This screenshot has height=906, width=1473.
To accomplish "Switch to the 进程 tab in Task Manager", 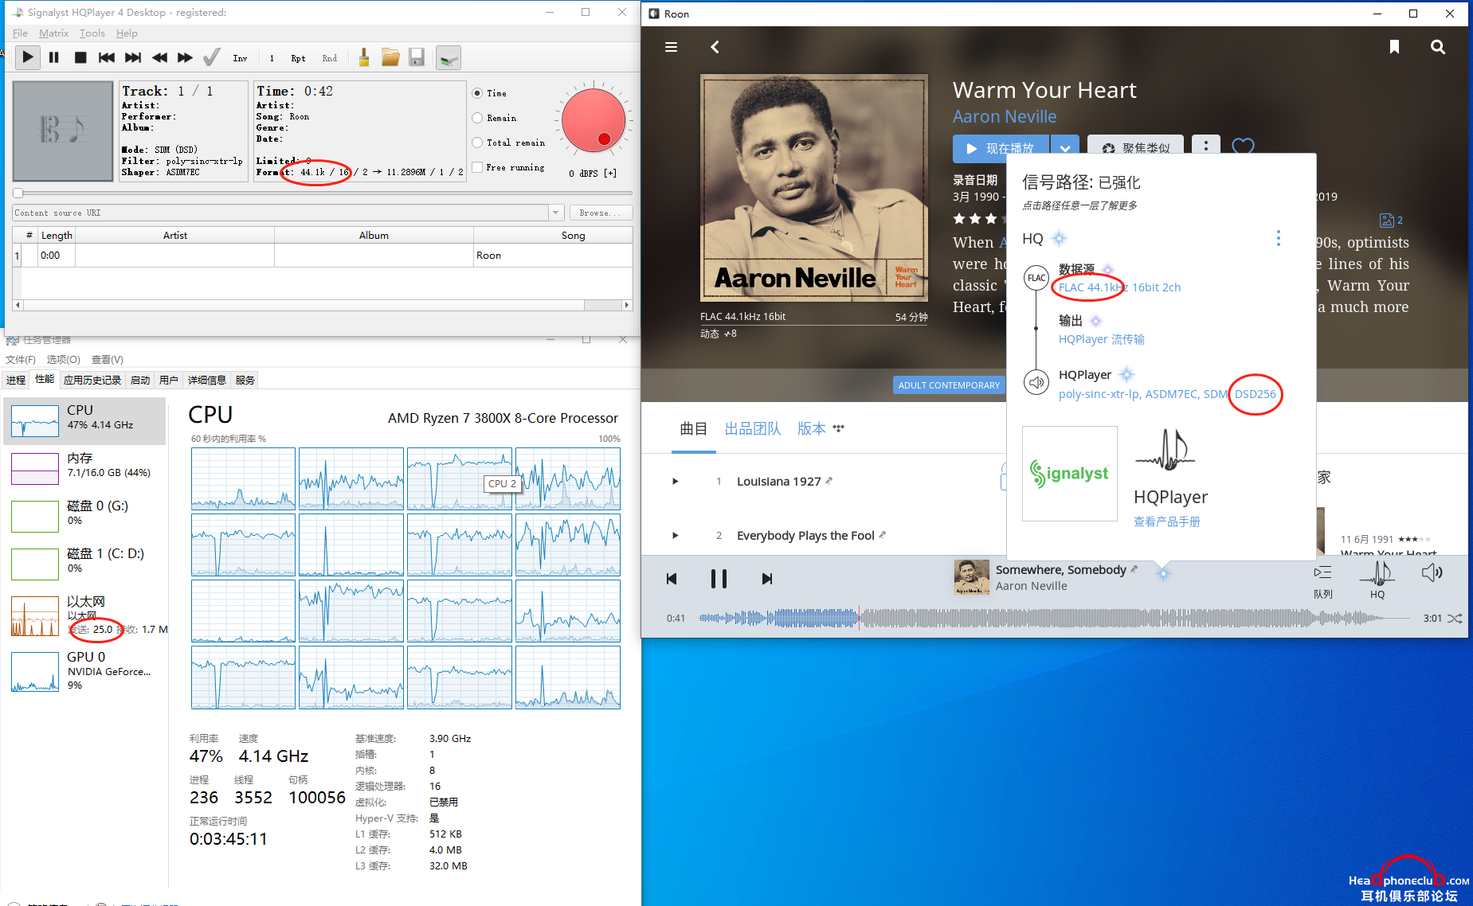I will [x=16, y=380].
